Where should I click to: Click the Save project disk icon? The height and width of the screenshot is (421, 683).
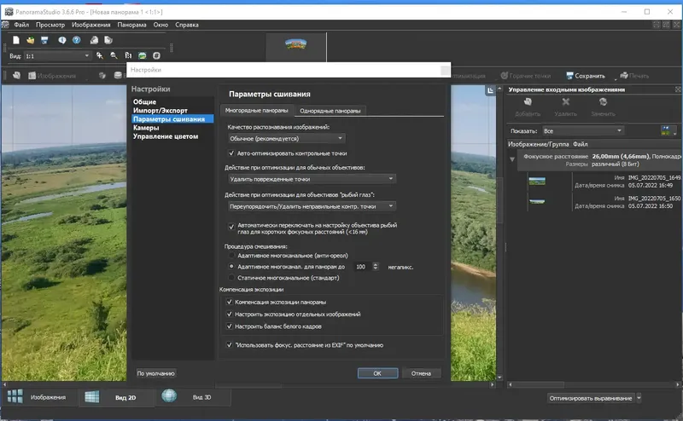tap(44, 40)
